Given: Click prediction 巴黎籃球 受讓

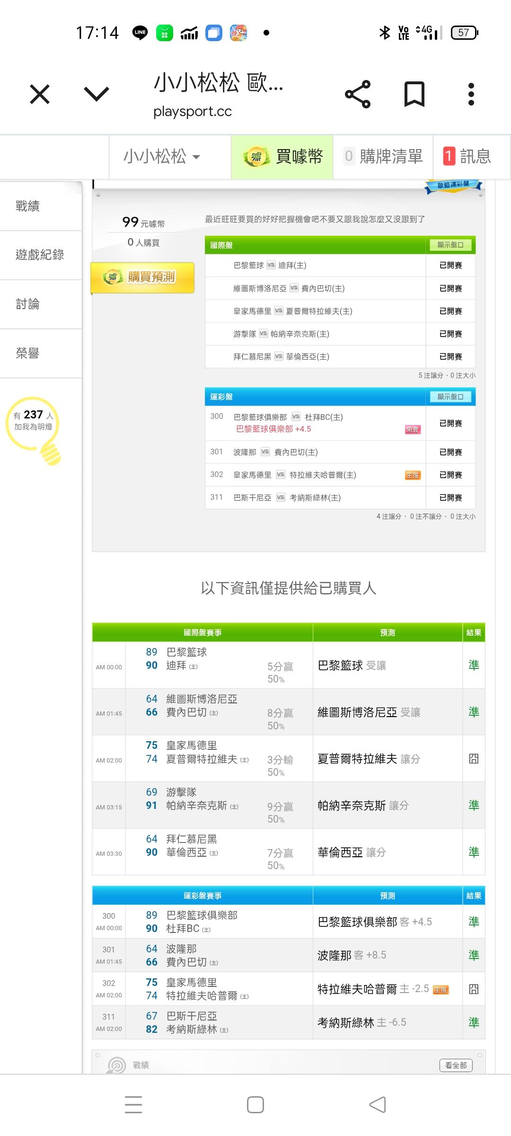Looking at the screenshot, I should pyautogui.click(x=352, y=666).
